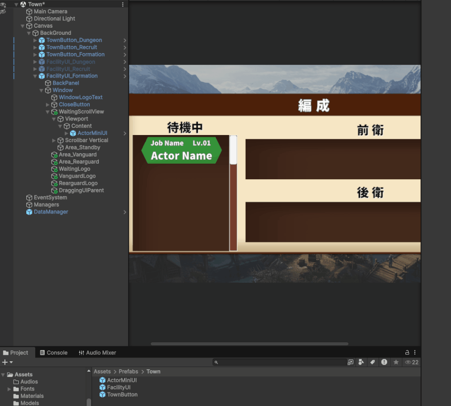
Task: Switch to the Console tab
Action: pyautogui.click(x=53, y=352)
